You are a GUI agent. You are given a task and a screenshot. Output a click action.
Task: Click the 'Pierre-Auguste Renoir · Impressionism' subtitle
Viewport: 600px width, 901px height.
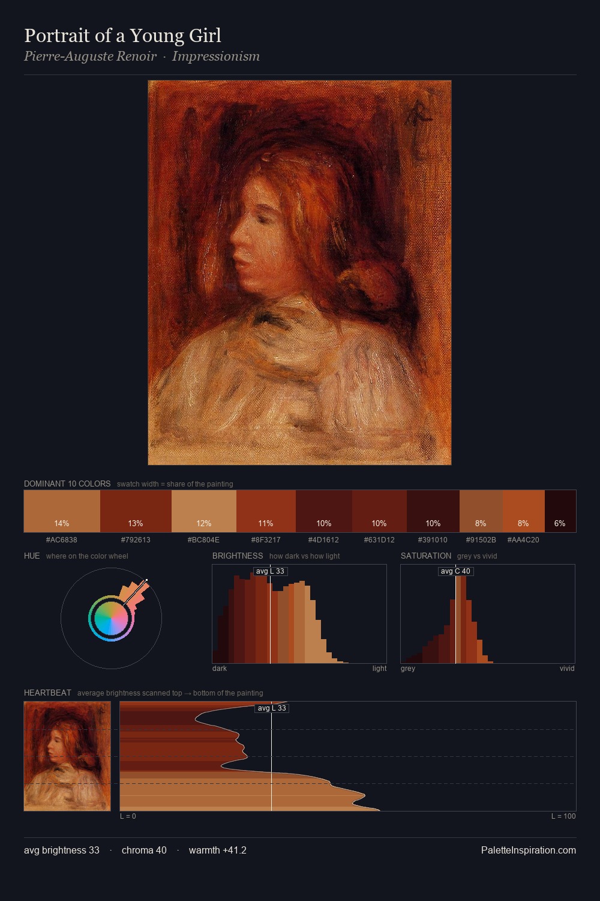click(142, 56)
